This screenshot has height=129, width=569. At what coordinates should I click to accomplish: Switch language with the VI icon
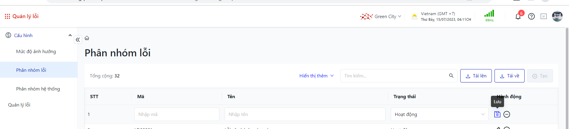544,16
